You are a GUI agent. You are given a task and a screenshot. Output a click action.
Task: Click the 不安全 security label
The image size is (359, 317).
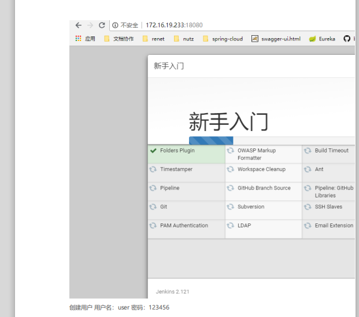pyautogui.click(x=129, y=25)
